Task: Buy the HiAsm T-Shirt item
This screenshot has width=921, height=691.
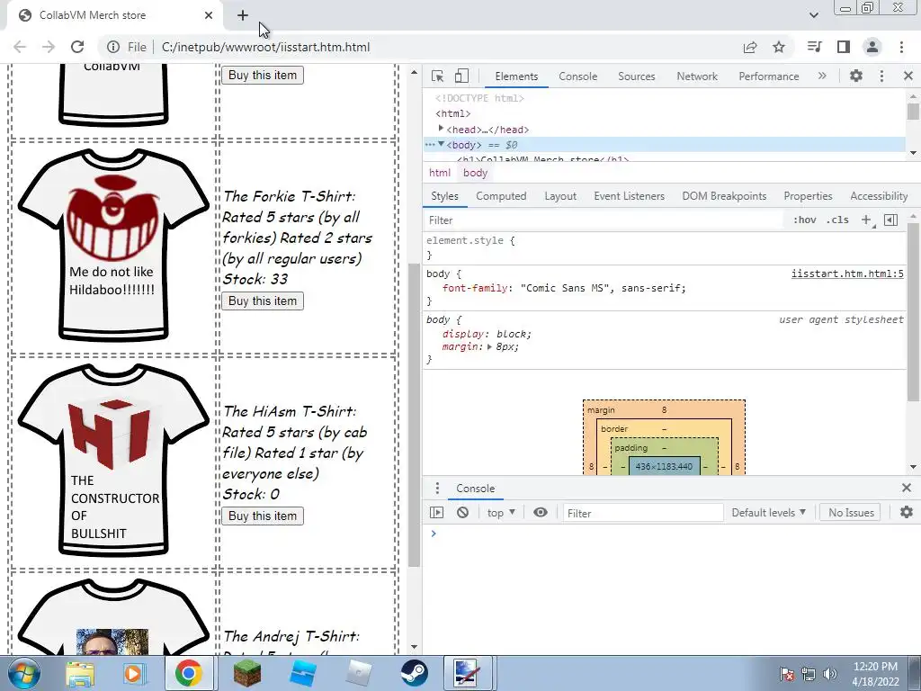Action: click(263, 516)
